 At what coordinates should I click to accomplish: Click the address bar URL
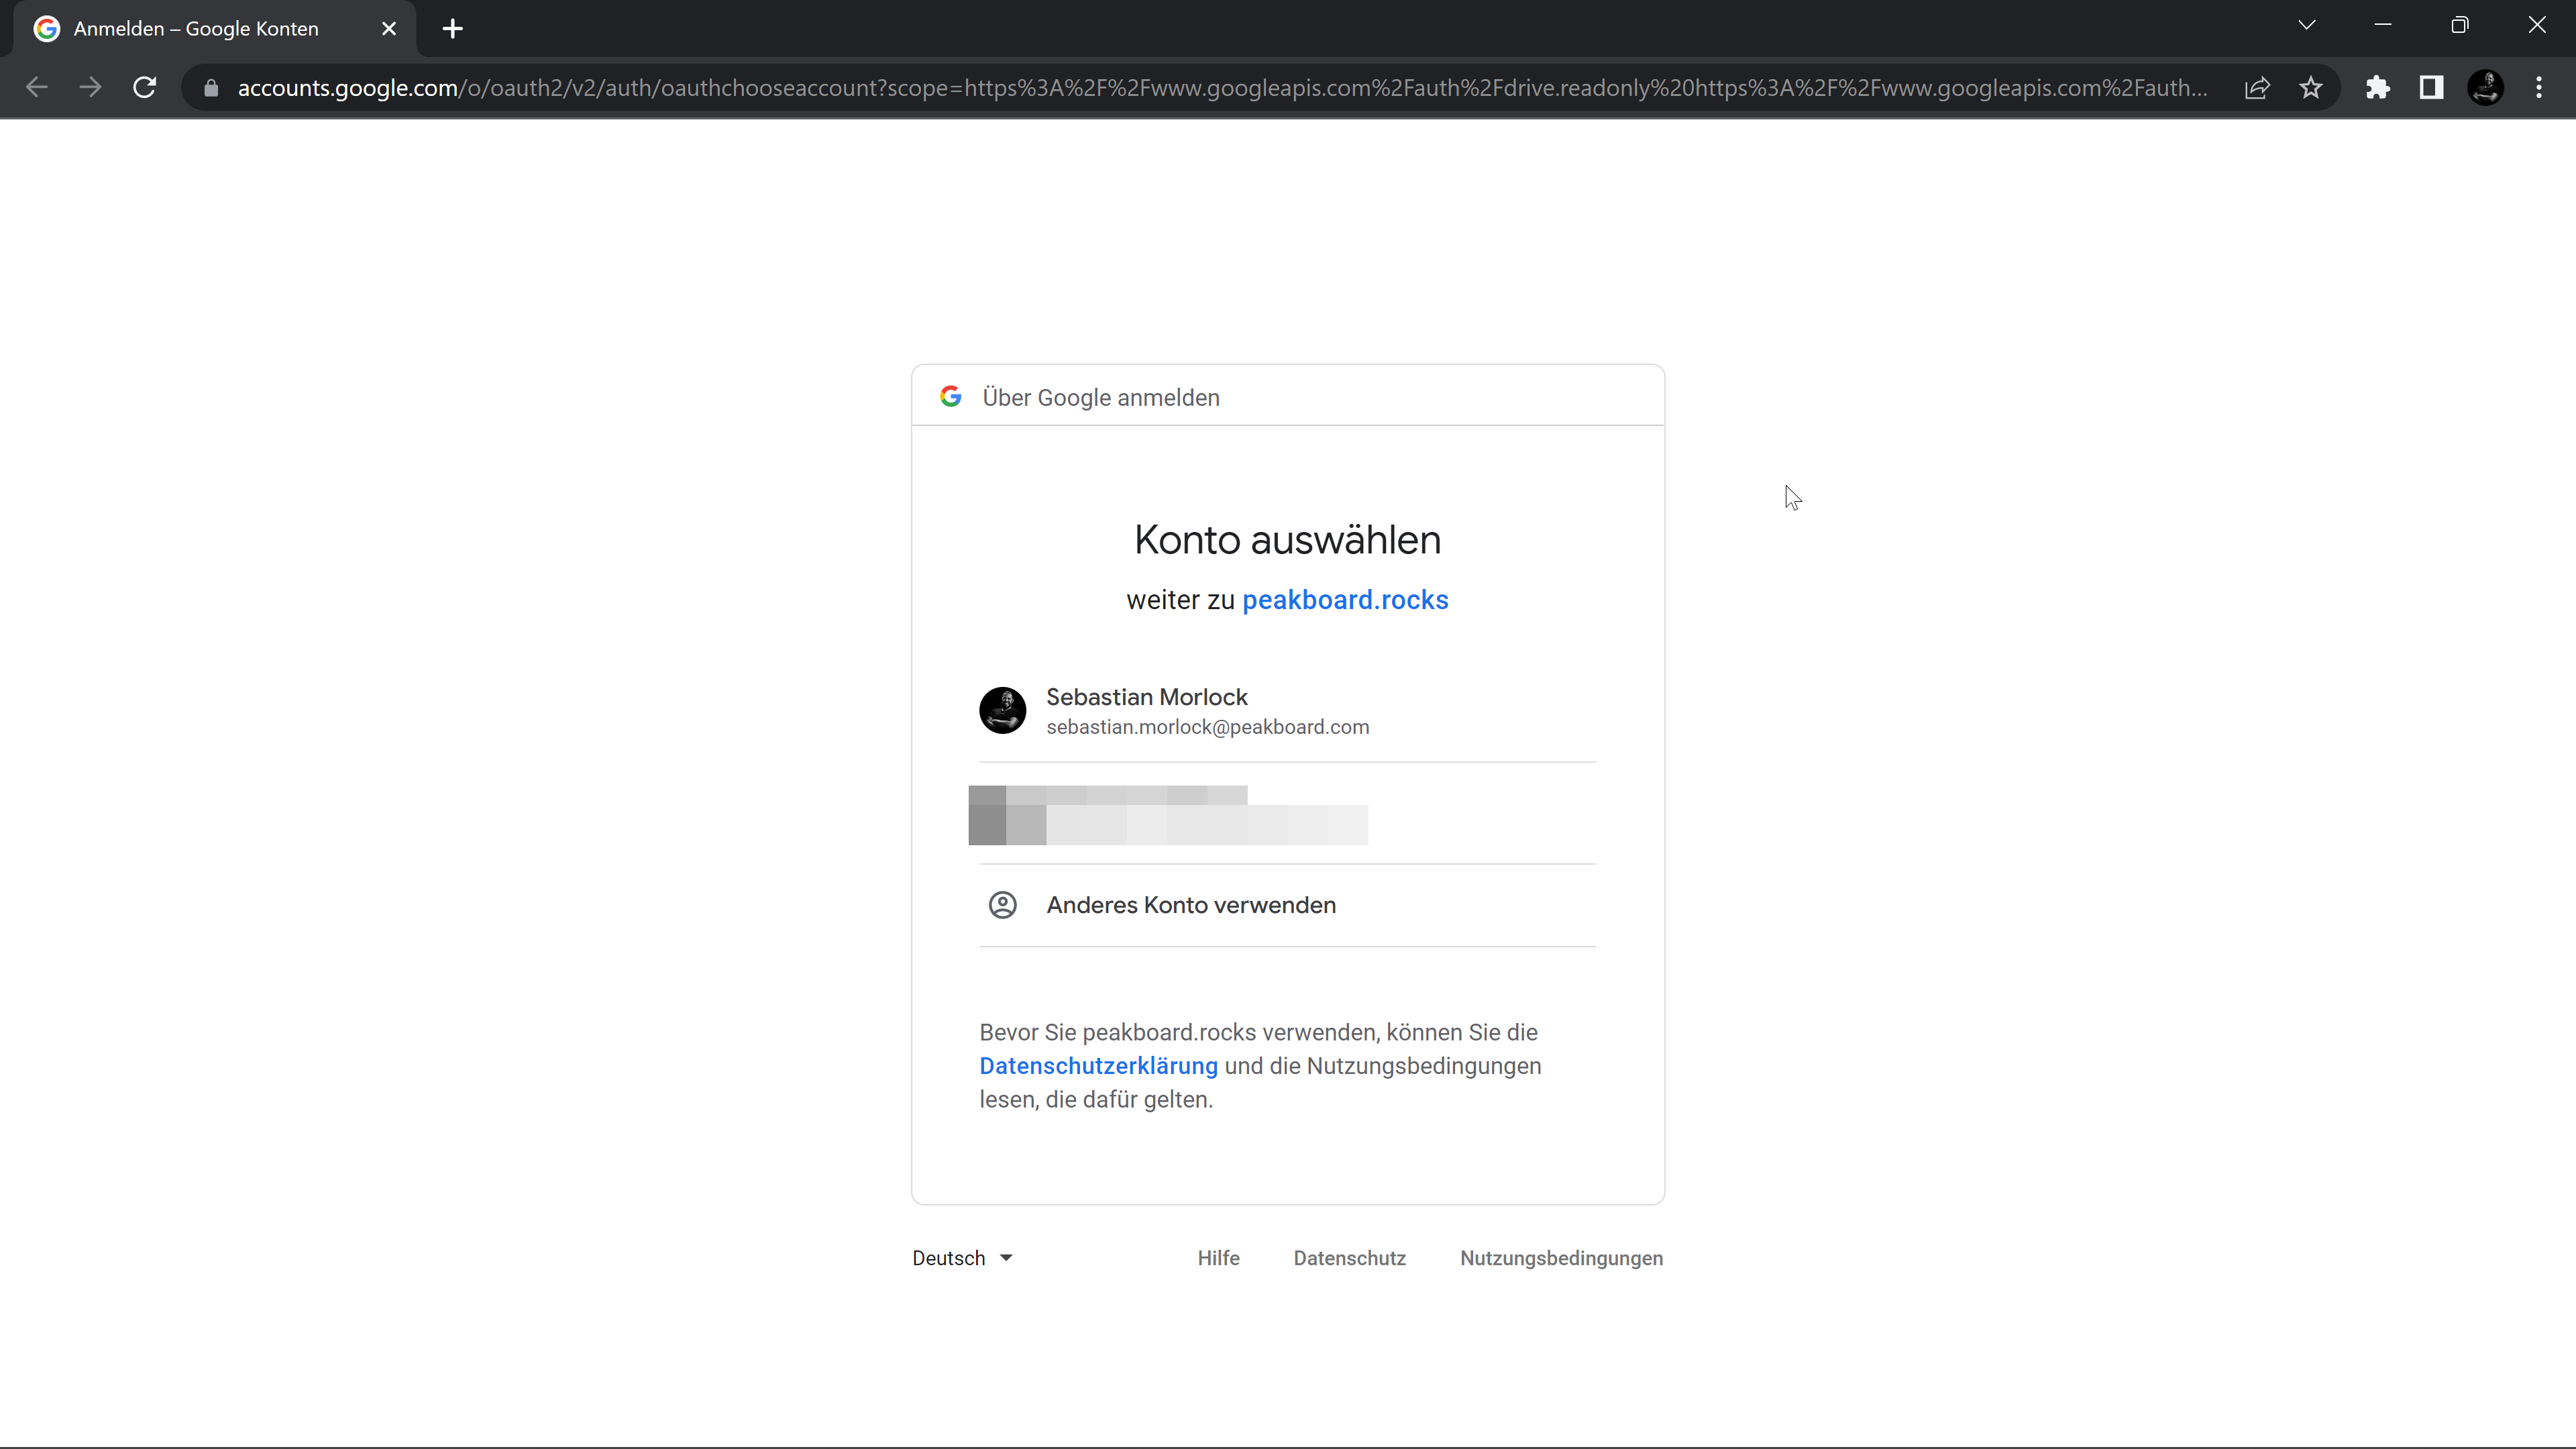point(1222,88)
